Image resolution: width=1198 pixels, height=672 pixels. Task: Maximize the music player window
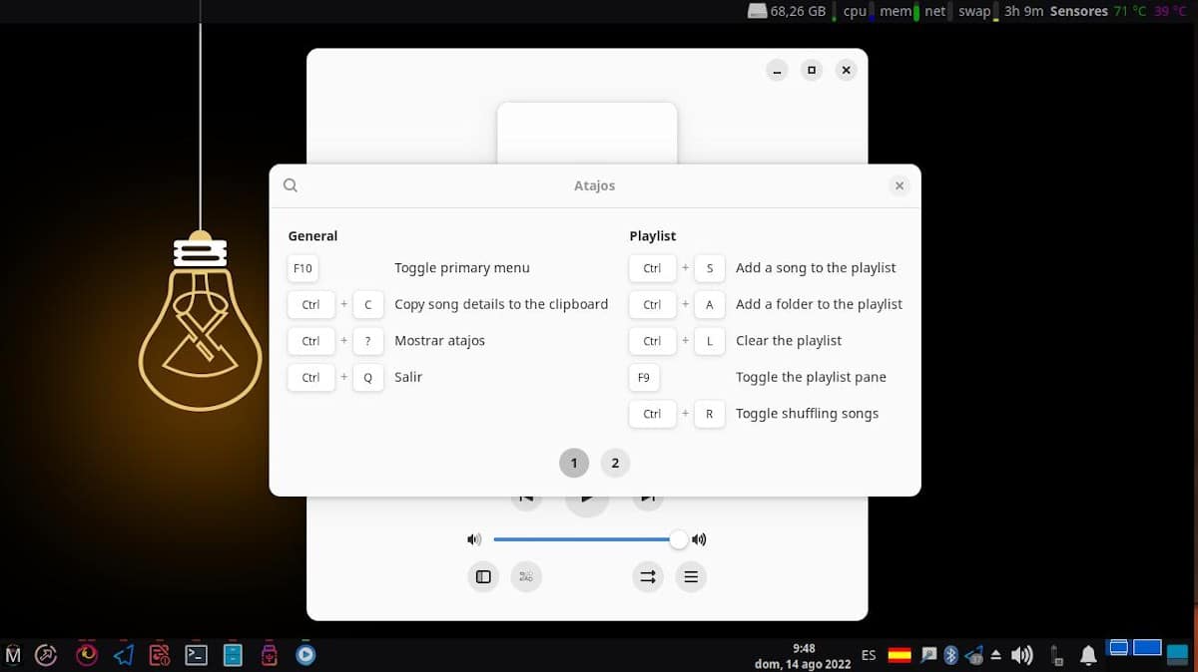pyautogui.click(x=812, y=70)
